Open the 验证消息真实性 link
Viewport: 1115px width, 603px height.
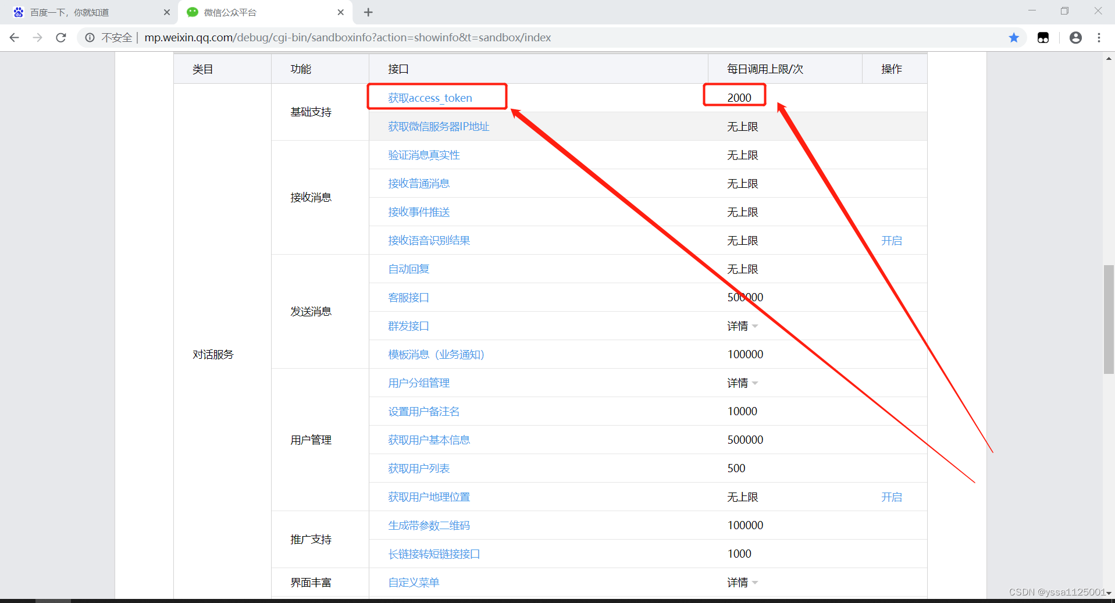pyautogui.click(x=424, y=155)
